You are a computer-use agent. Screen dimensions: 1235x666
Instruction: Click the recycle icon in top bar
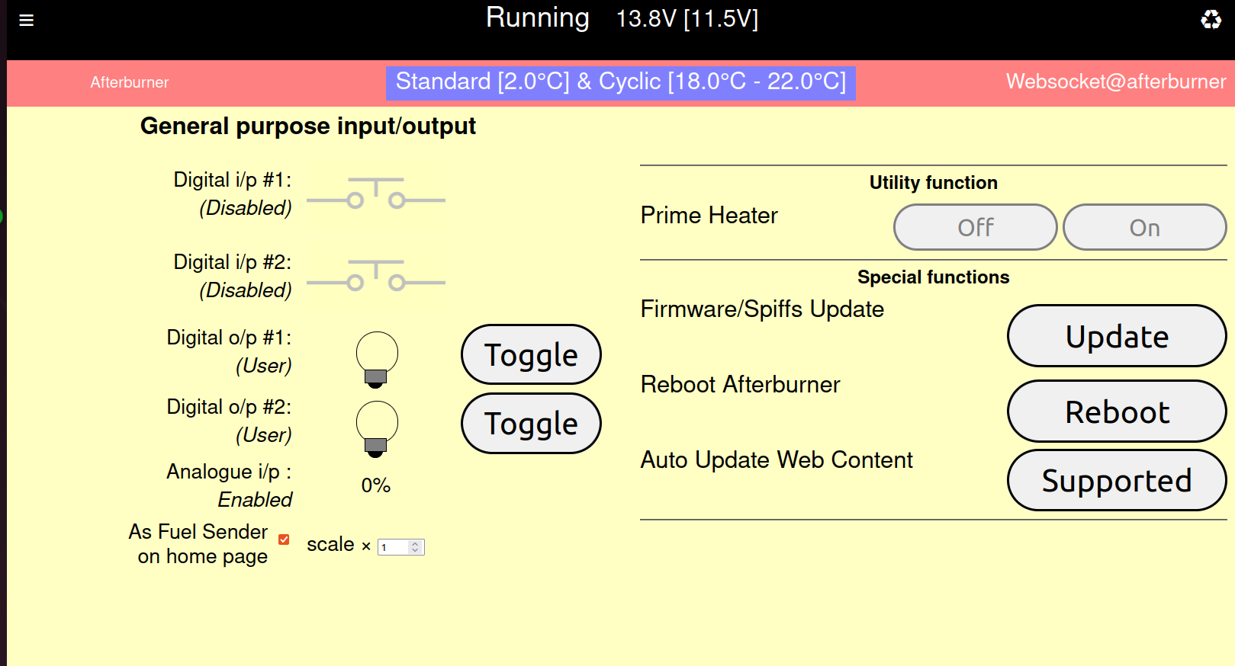[1211, 19]
